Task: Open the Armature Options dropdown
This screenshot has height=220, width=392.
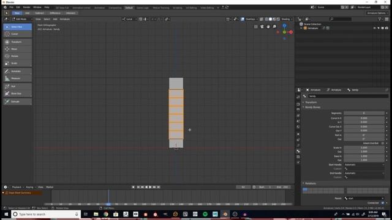Action: [377, 13]
